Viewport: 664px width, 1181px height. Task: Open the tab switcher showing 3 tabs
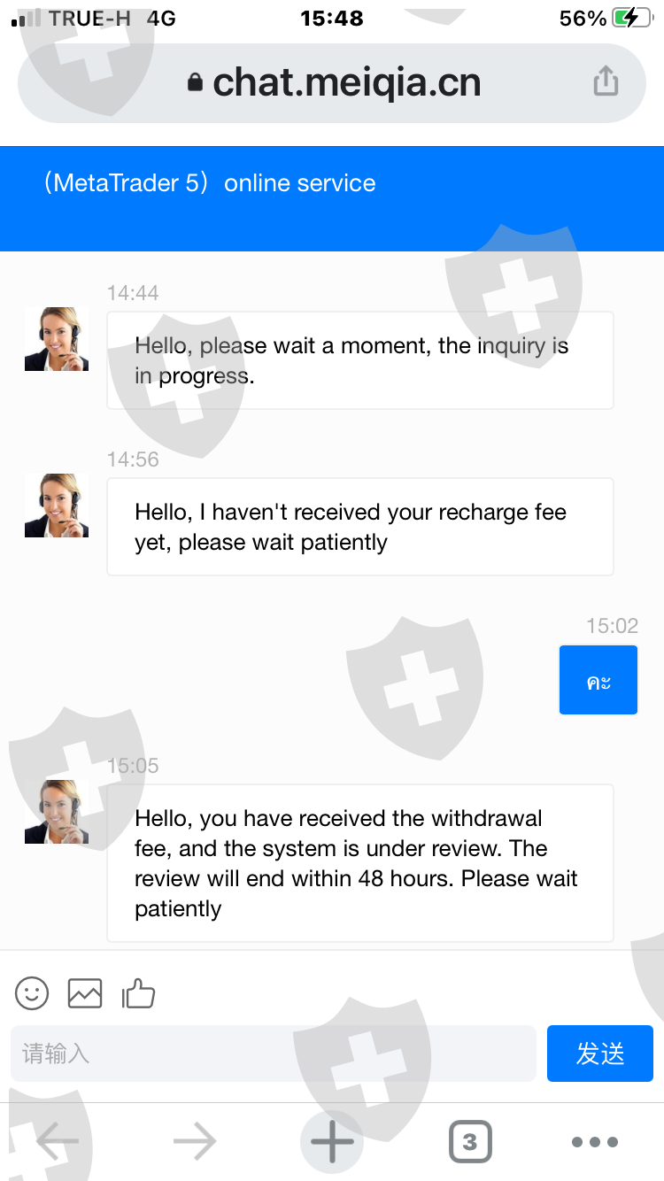click(x=469, y=1142)
